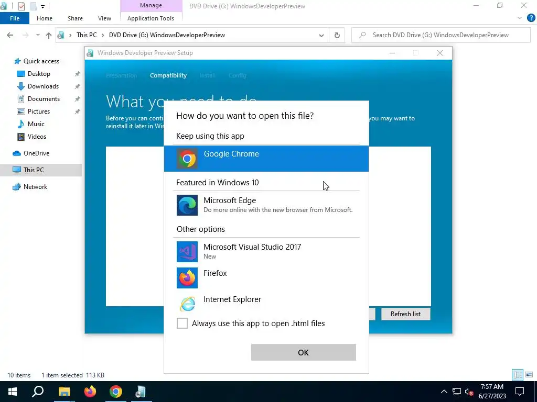537x402 pixels.
Task: Unpin Desktop using its pin icon
Action: [78, 74]
